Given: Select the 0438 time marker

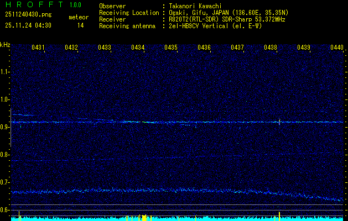Looking at the screenshot, I should click(x=271, y=48).
